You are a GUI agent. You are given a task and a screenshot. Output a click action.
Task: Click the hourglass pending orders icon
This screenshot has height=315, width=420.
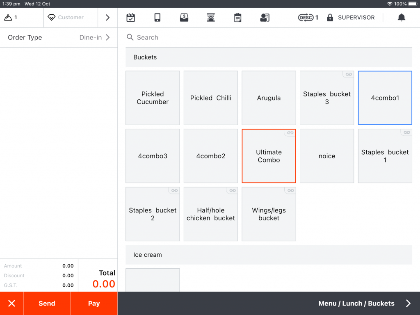click(211, 18)
